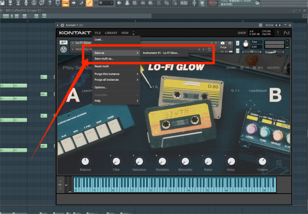
Task: Click the exclamation alert icon in Kontakt header
Action: coord(278,33)
